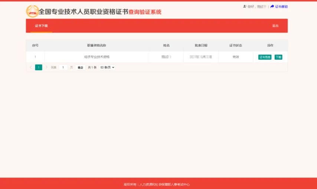Click the 有效 certificate status cell
The width and height of the screenshot is (317, 189).
(236, 57)
